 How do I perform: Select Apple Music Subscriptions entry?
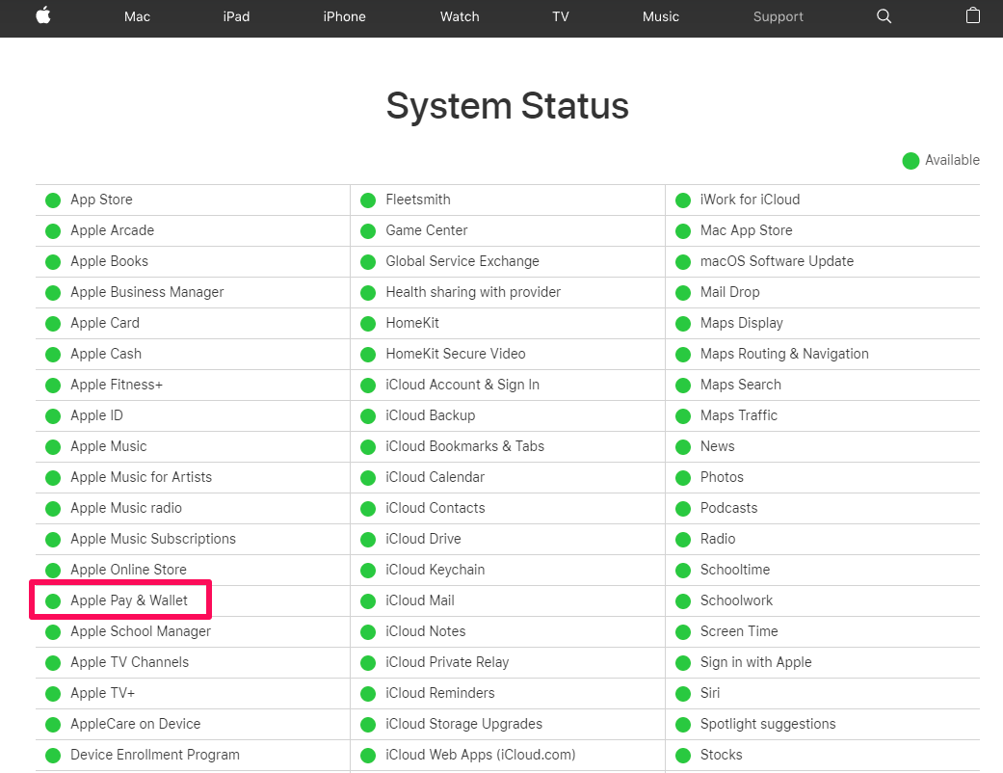click(153, 539)
